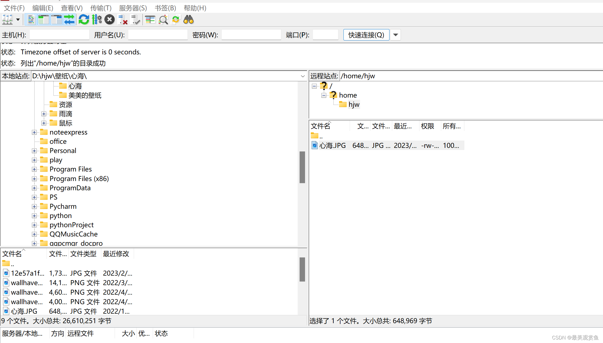
Task: Select the 14,1... PNG wallhaven file
Action: [x=68, y=283]
